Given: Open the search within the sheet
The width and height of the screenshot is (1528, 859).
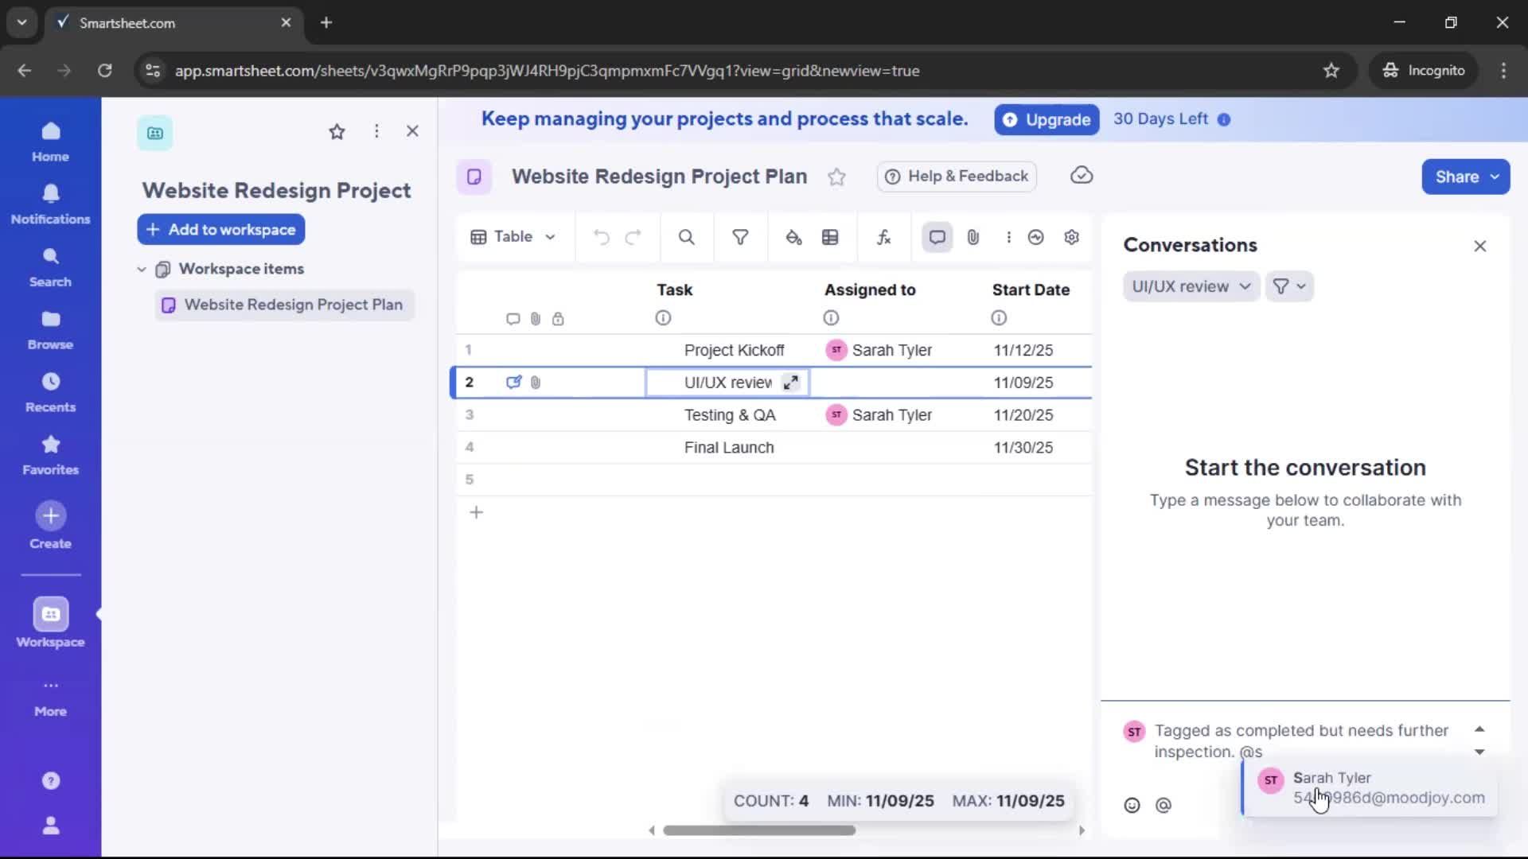Looking at the screenshot, I should (x=686, y=237).
